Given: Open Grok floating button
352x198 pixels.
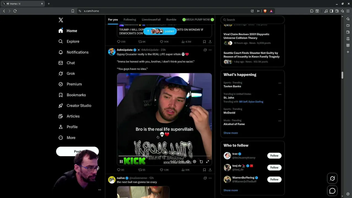Looking at the screenshot, I should coord(332,179).
